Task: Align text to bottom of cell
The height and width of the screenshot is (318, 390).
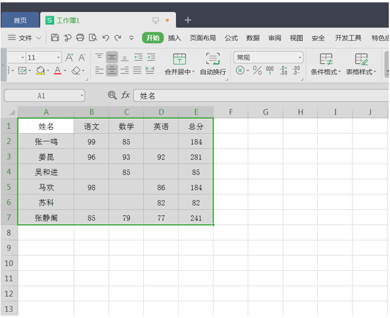Action: click(125, 57)
